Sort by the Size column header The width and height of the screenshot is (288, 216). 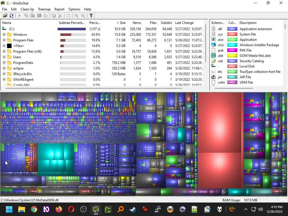[x=114, y=23]
